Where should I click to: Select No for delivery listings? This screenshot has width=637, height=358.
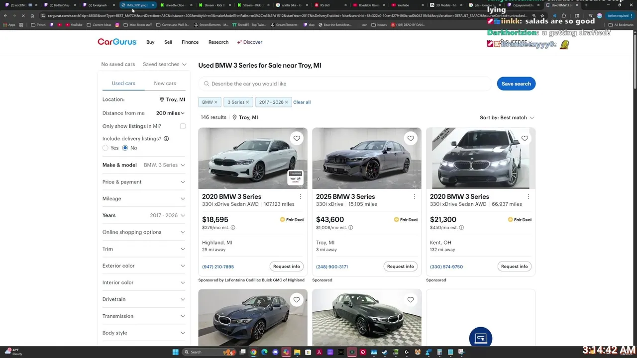click(x=125, y=148)
